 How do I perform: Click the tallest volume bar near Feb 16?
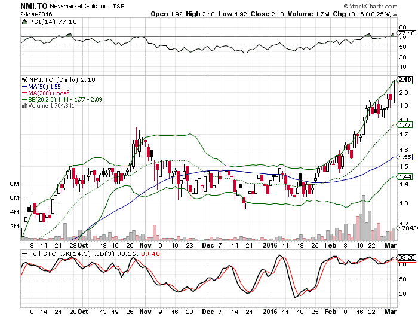(364, 218)
